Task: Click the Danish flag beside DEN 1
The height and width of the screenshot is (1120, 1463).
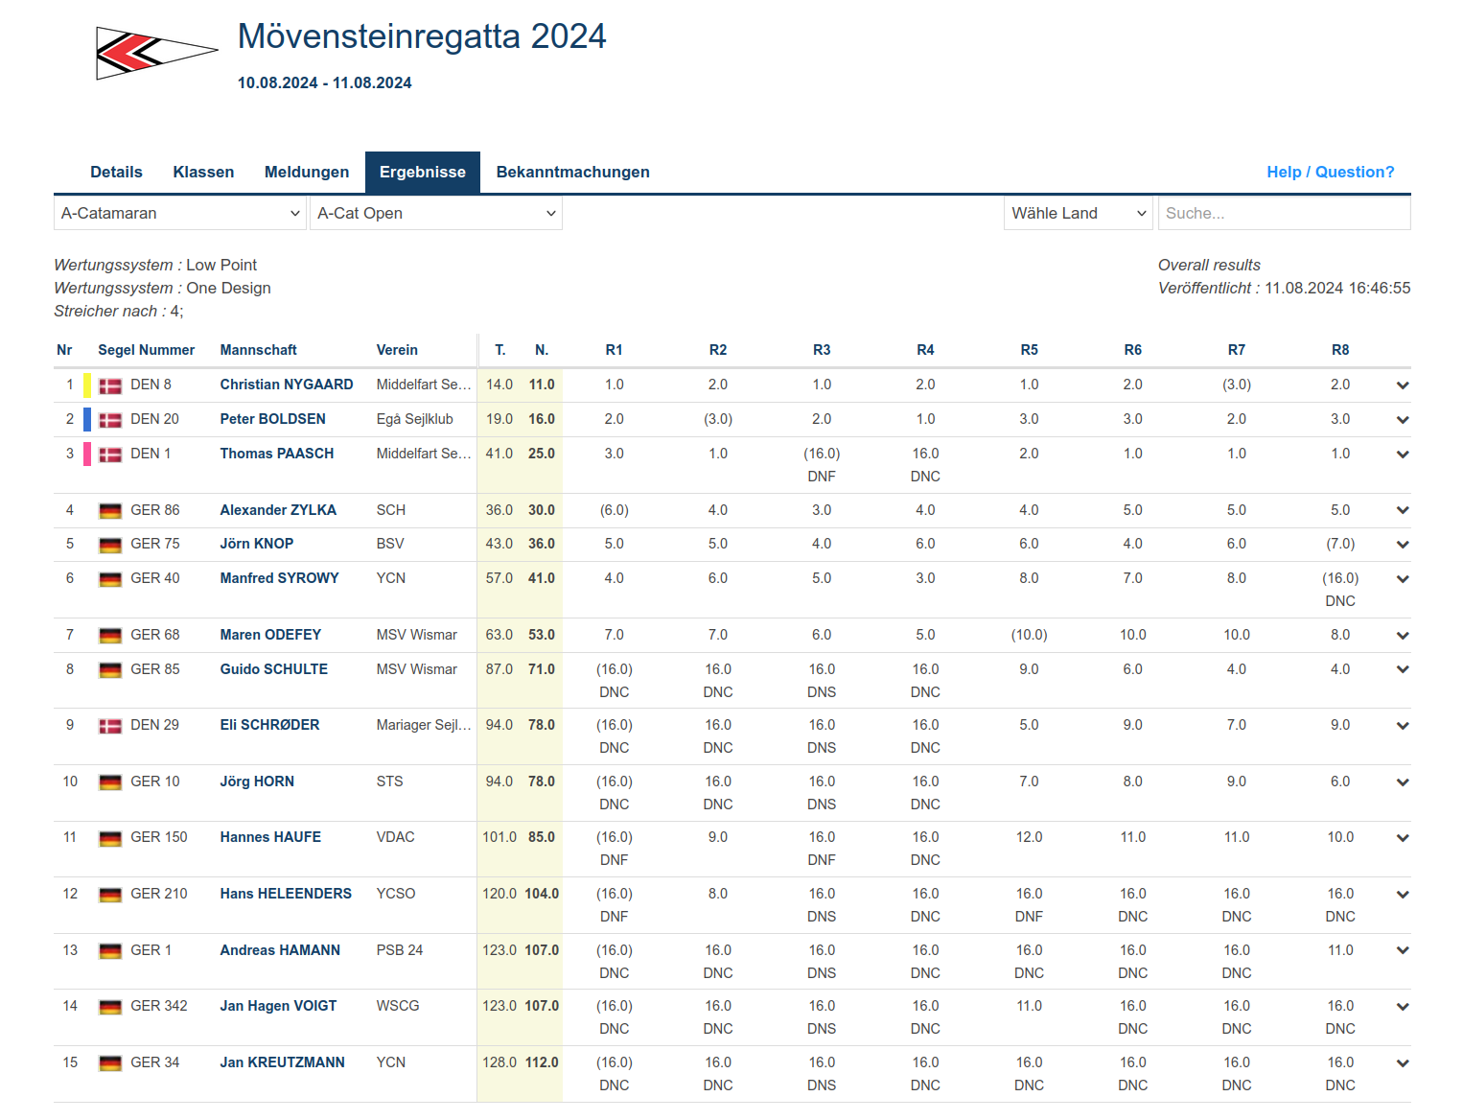Action: (x=110, y=455)
